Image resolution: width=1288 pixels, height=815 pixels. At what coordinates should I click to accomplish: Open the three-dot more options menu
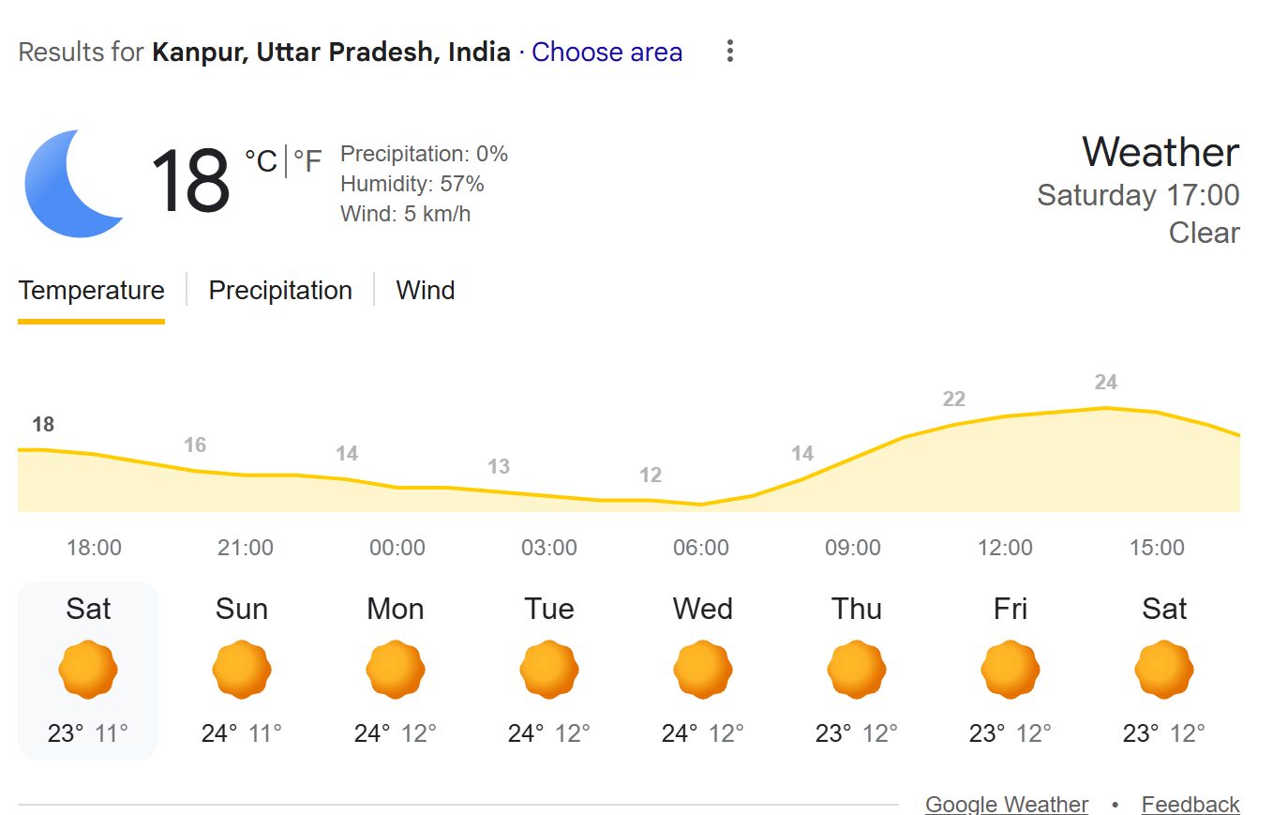coord(729,52)
